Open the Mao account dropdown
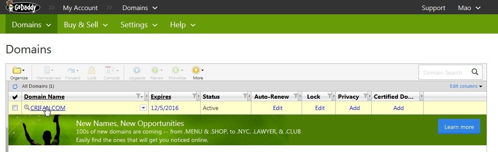 coord(469,8)
